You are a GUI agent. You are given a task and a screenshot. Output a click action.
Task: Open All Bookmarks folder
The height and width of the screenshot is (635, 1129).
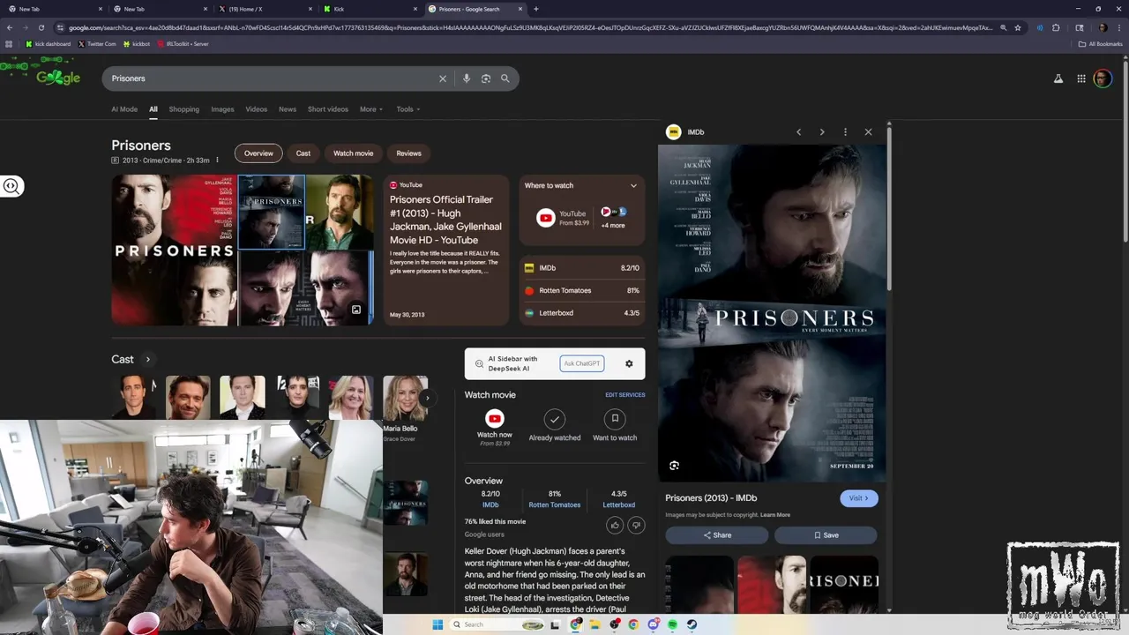(1101, 43)
